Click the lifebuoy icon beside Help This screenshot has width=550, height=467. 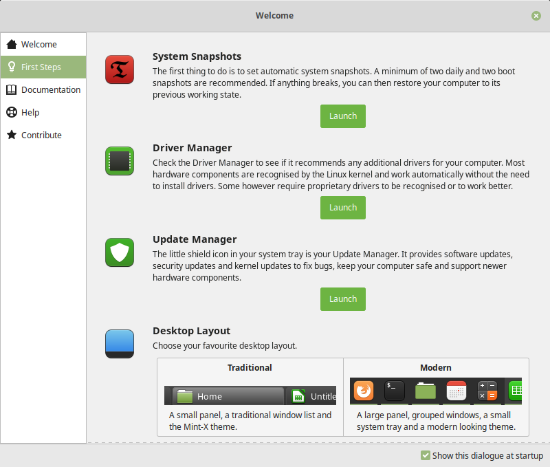pyautogui.click(x=12, y=112)
